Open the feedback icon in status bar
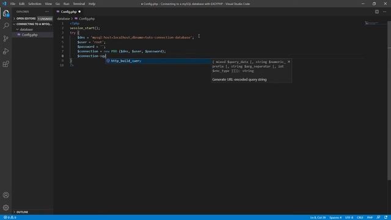This screenshot has height=220, width=391. coord(378,218)
